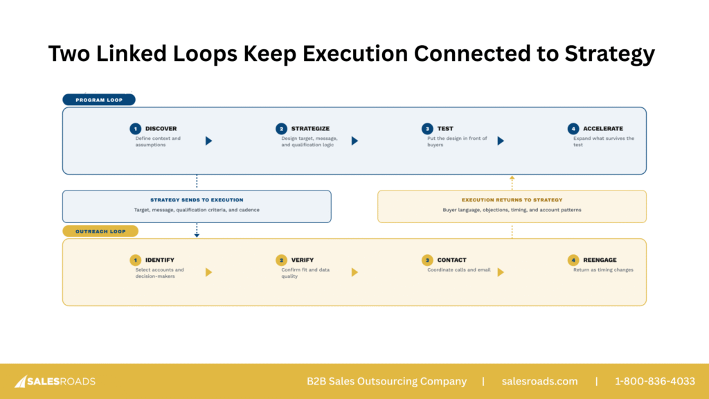Click the number 3 badge beside CONTACT
Image resolution: width=709 pixels, height=399 pixels.
pos(427,260)
